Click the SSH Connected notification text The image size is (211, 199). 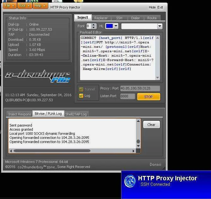pyautogui.click(x=155, y=184)
